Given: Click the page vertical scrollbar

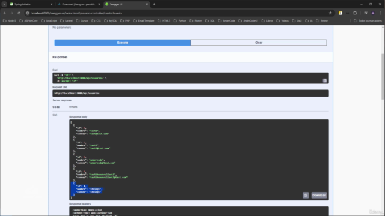Looking at the screenshot, I should [383, 76].
